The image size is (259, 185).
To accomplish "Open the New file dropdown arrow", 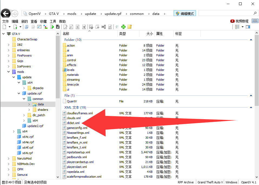I will (9, 27).
